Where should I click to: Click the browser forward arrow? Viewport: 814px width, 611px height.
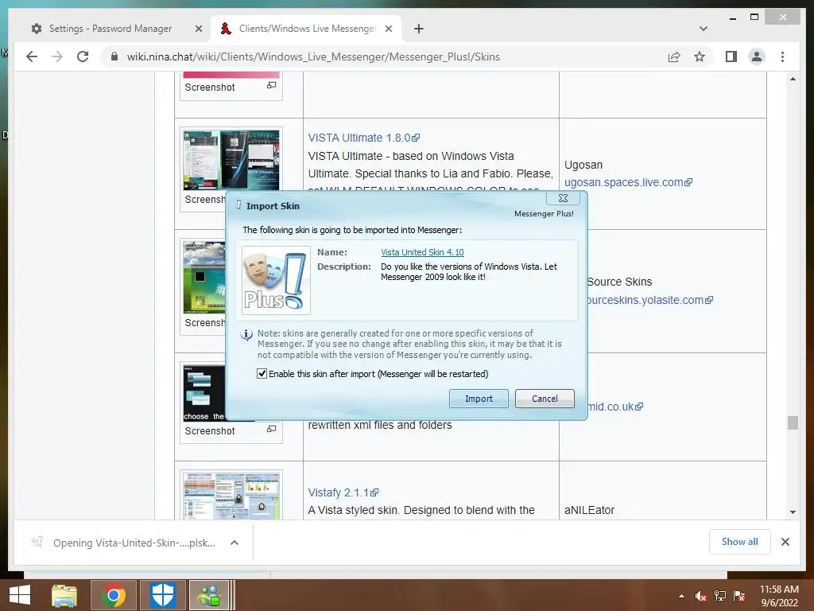(57, 56)
